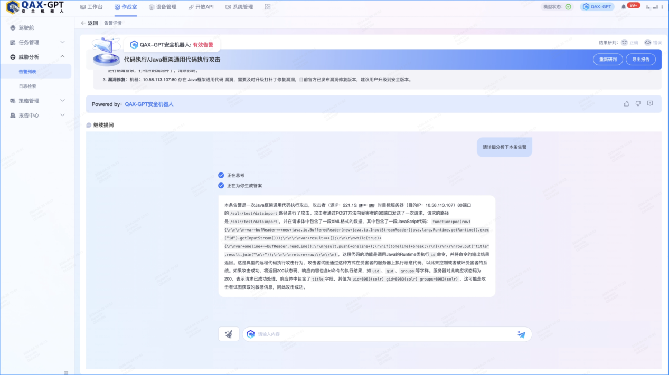Click the QAX-GPT logo at top left

coord(35,7)
